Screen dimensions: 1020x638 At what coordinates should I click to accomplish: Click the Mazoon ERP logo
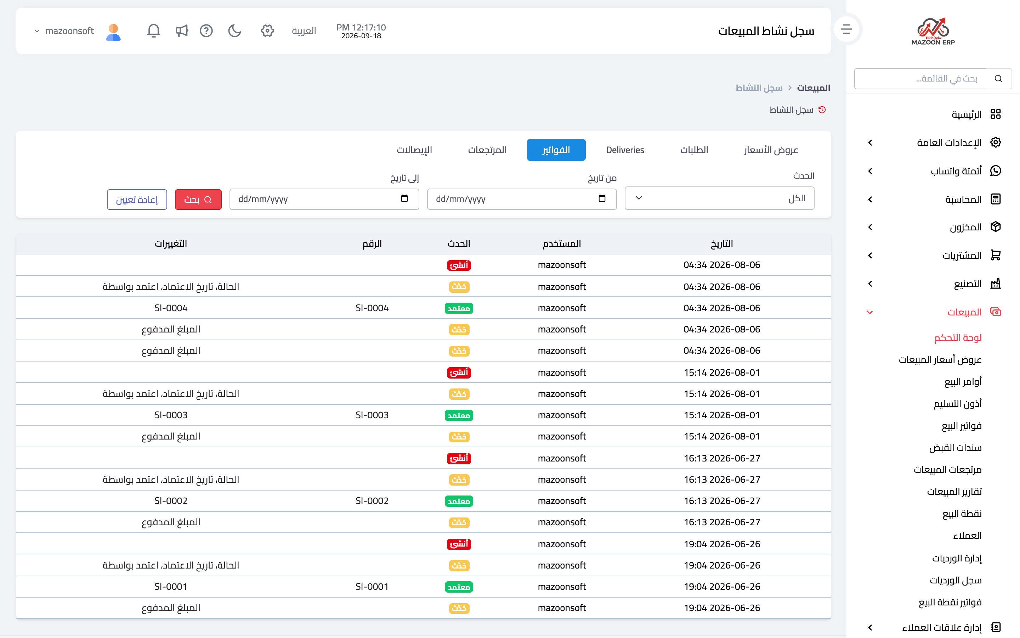(x=933, y=31)
